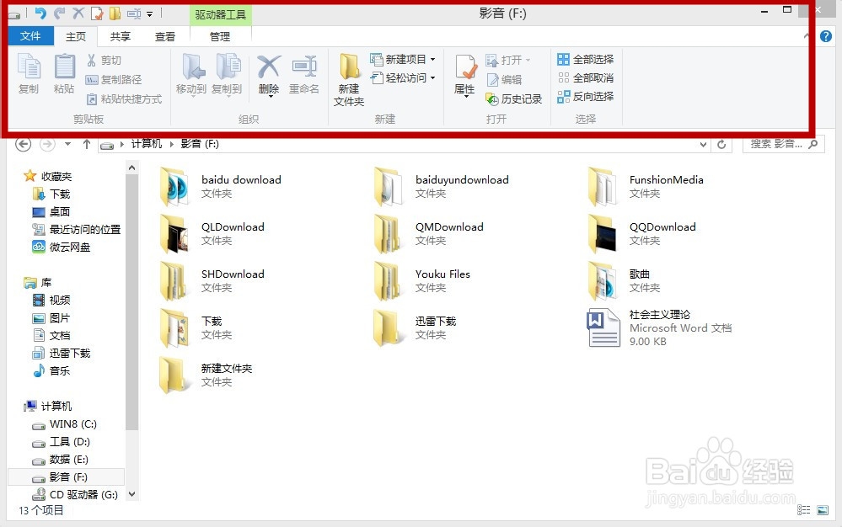Open the 属性 (Properties) icon

click(464, 74)
